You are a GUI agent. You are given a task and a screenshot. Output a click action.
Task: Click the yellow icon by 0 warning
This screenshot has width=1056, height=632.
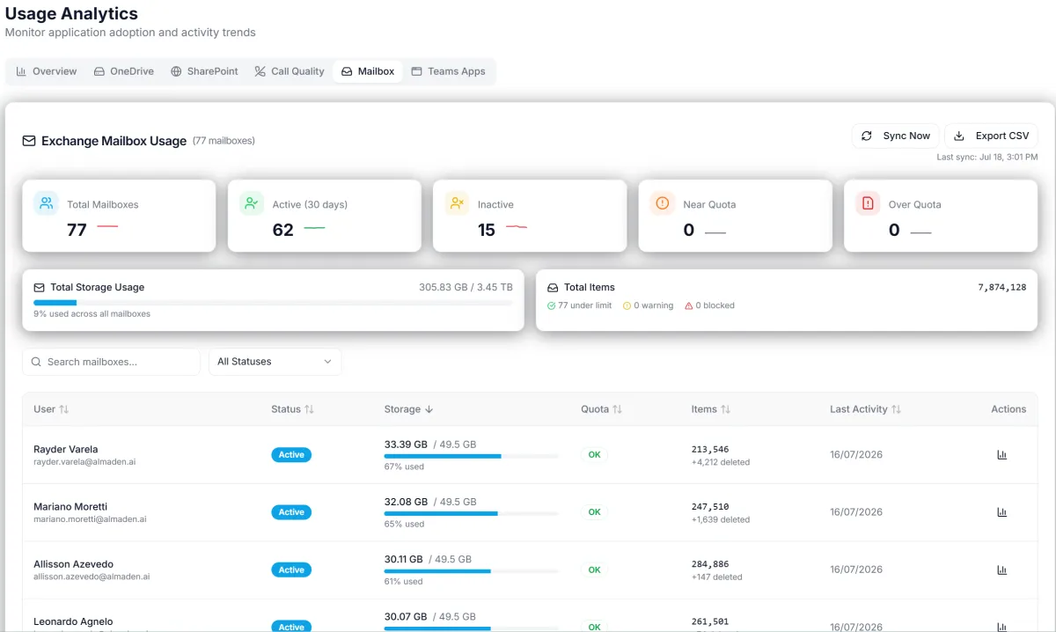click(x=627, y=305)
